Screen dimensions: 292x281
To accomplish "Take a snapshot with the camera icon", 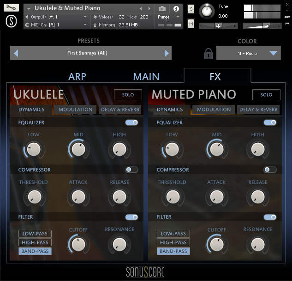I will 162,9.
